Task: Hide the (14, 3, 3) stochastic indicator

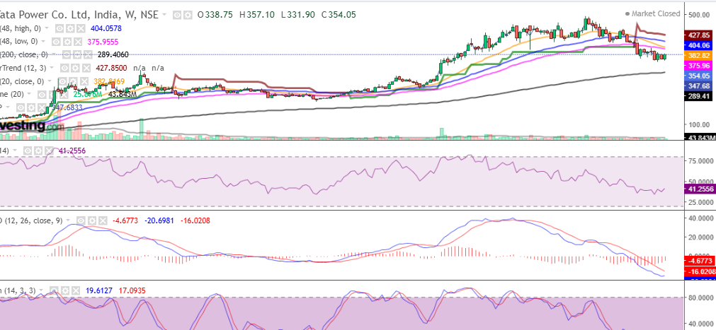Action: click(x=54, y=290)
